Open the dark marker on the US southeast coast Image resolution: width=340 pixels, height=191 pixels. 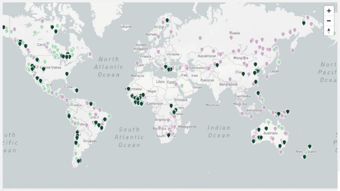[67, 74]
